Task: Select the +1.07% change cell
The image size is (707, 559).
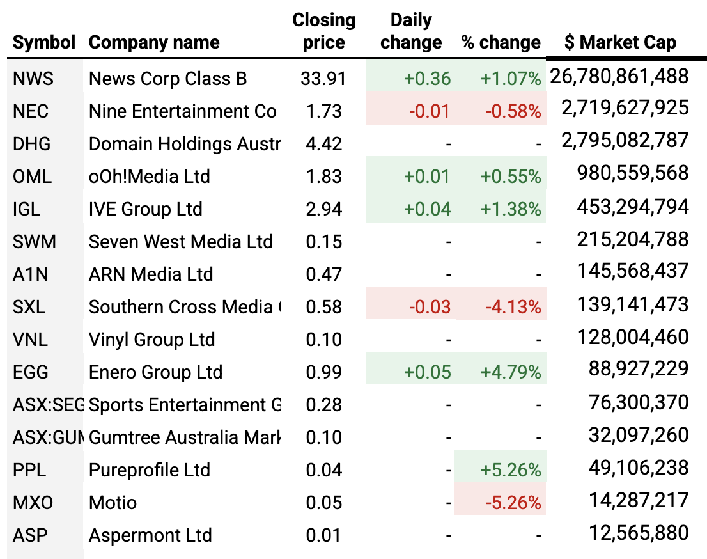Action: point(510,79)
